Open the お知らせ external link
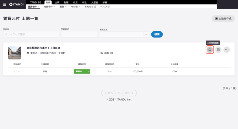 pyautogui.click(x=90, y=7)
